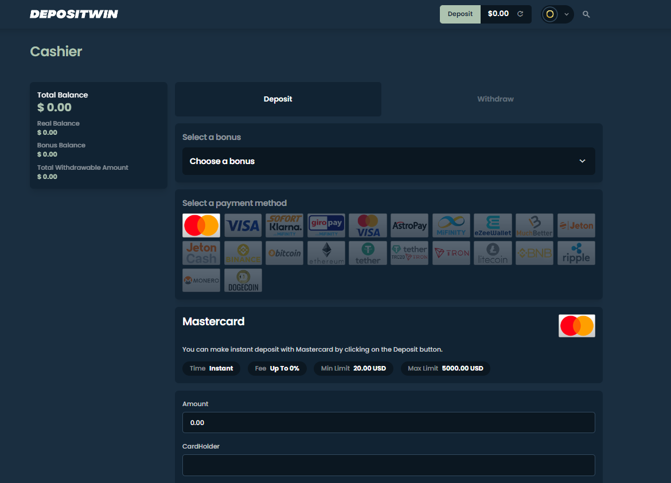Click the Select a bonus label
The height and width of the screenshot is (483, 671).
[212, 137]
